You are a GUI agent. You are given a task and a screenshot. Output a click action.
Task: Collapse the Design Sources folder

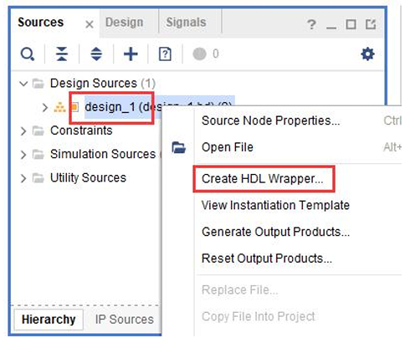pos(23,84)
